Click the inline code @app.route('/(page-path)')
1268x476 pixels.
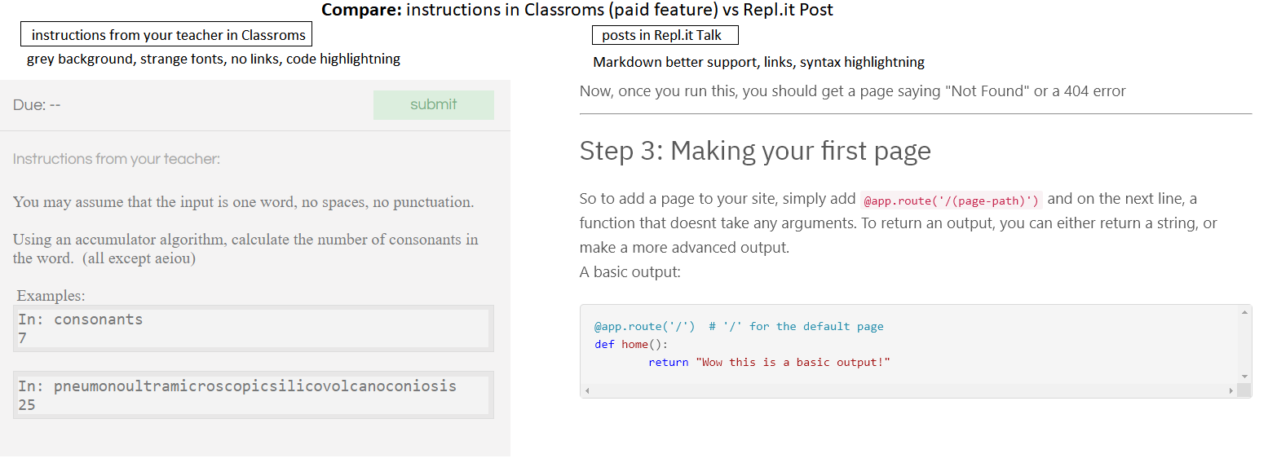click(951, 200)
